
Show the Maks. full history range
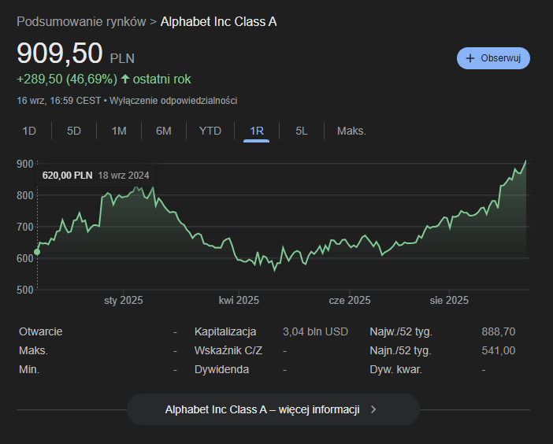(x=351, y=131)
